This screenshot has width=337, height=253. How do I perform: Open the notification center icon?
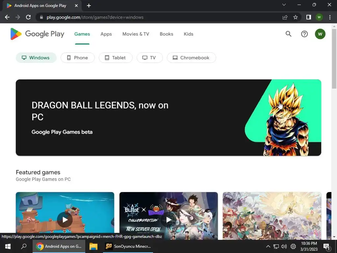tap(326, 246)
